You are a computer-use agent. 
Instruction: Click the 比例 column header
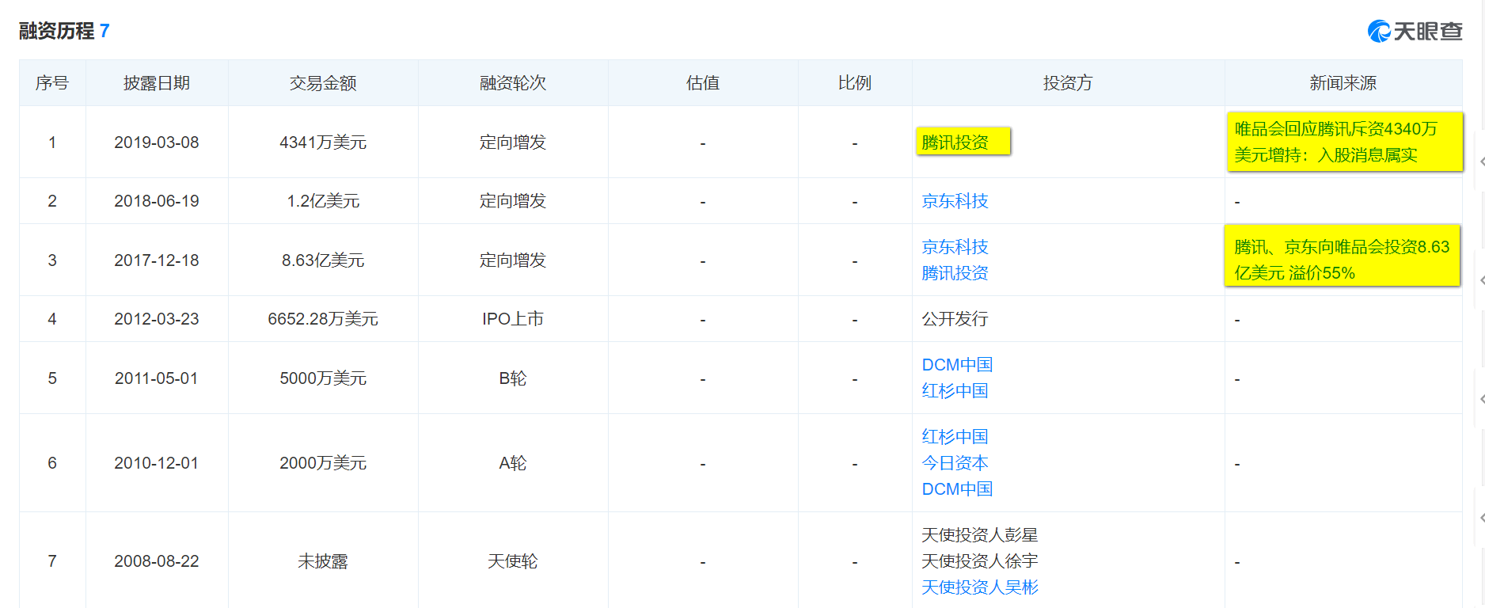[855, 83]
